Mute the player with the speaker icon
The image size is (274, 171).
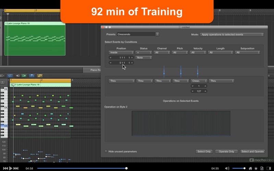(x=227, y=168)
